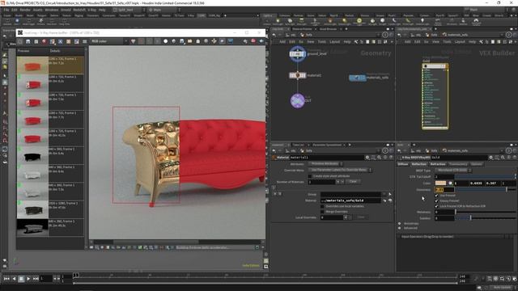Open the Split_Vert desktop dropdown
The height and width of the screenshot is (291, 518).
(129, 10)
